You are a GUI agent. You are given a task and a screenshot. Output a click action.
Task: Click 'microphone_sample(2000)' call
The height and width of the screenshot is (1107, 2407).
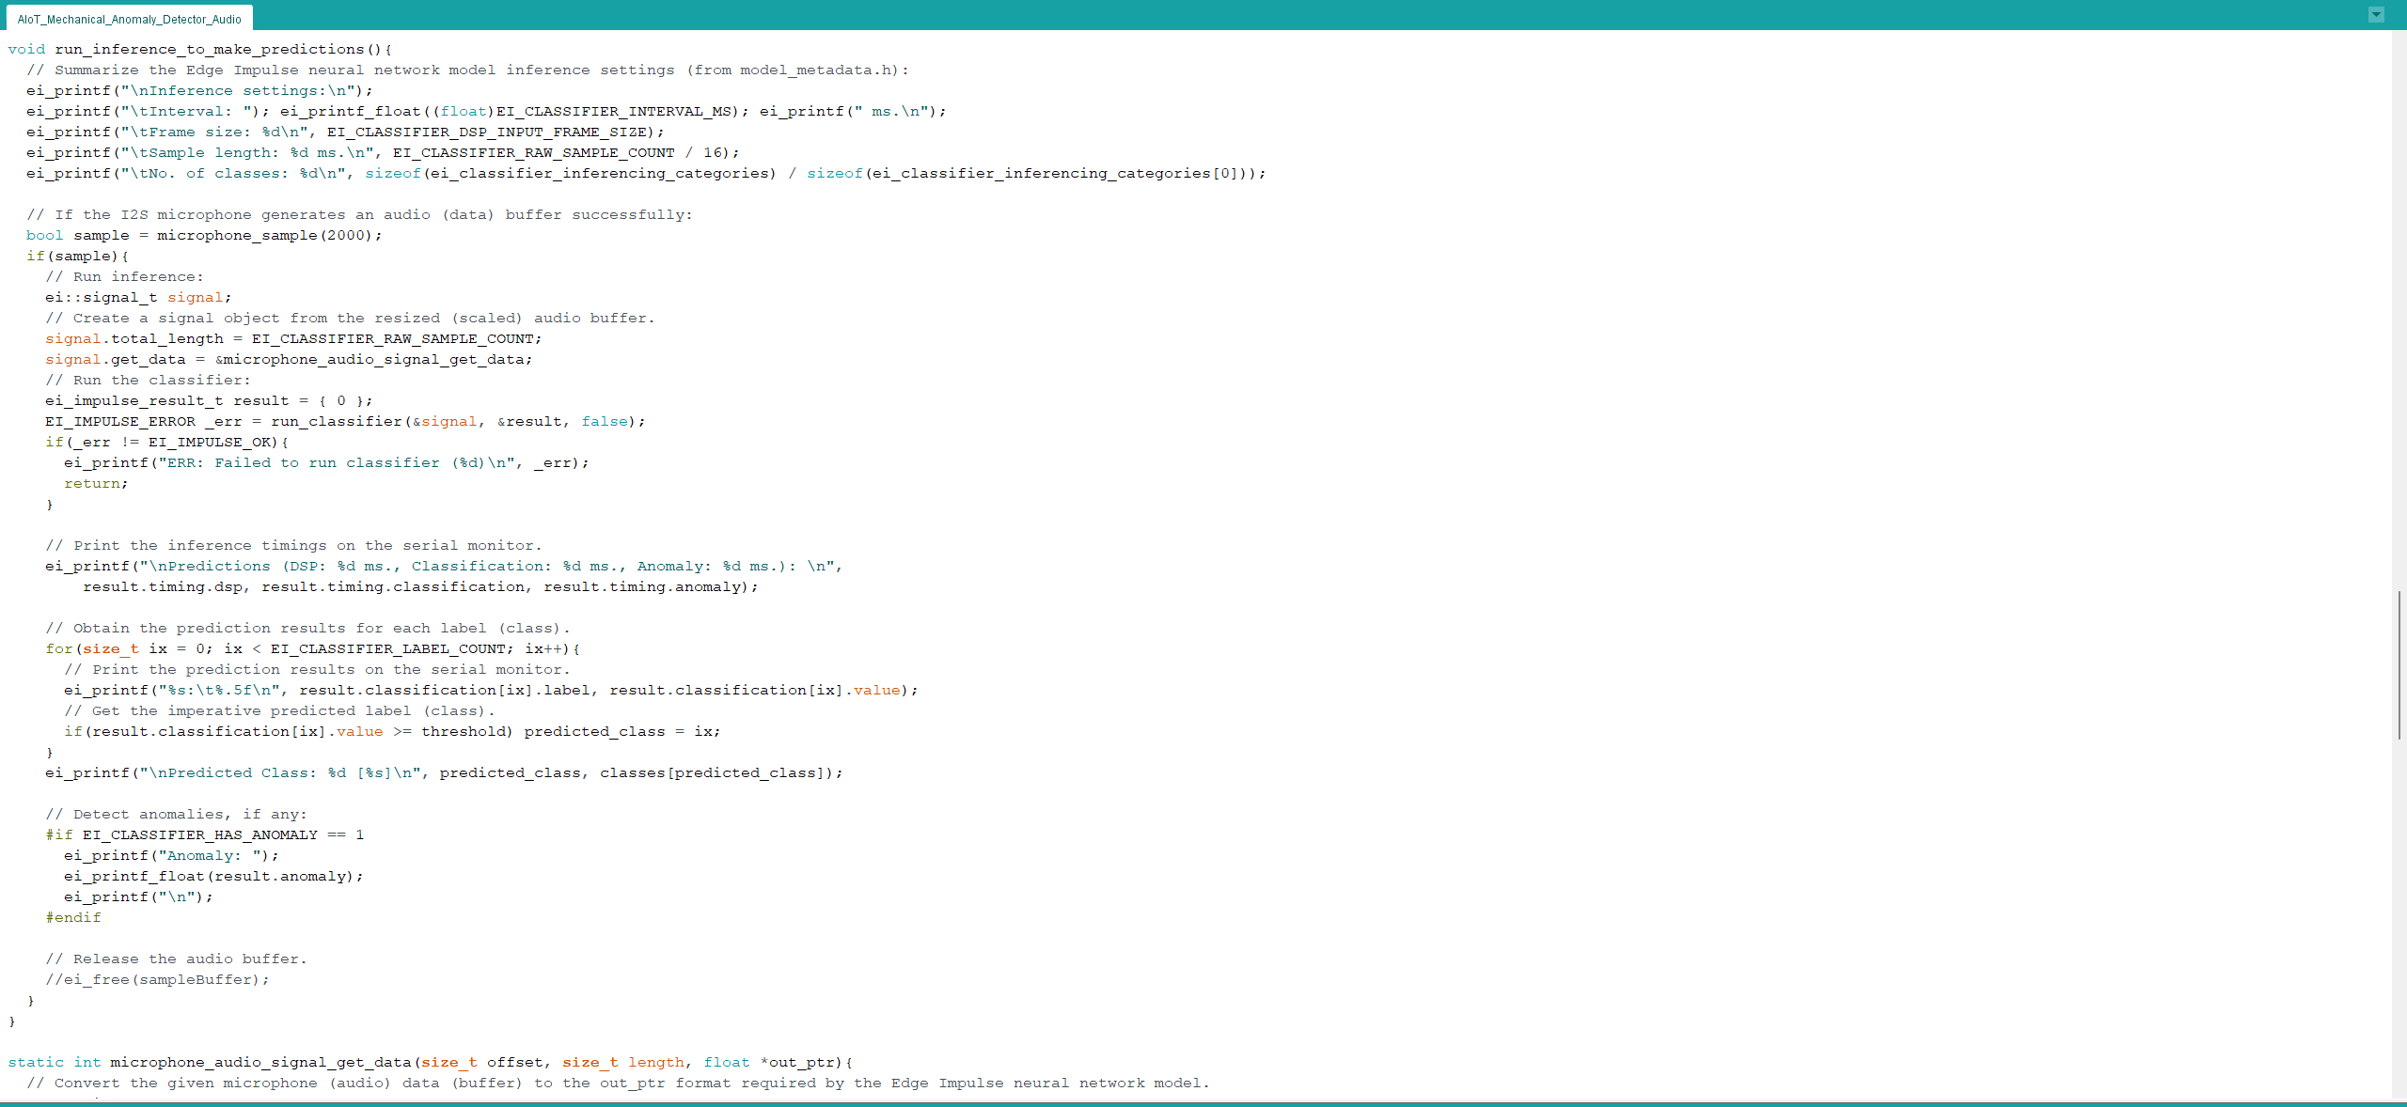coord(265,235)
